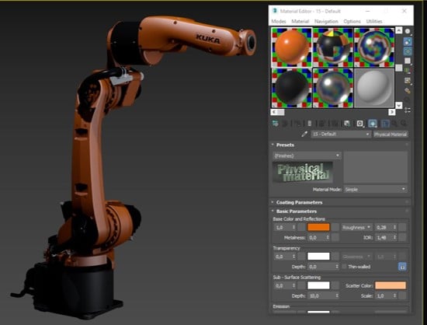Screen dimensions: 427x325
Task: Enable the Thin-walled checkbox
Action: (344, 267)
